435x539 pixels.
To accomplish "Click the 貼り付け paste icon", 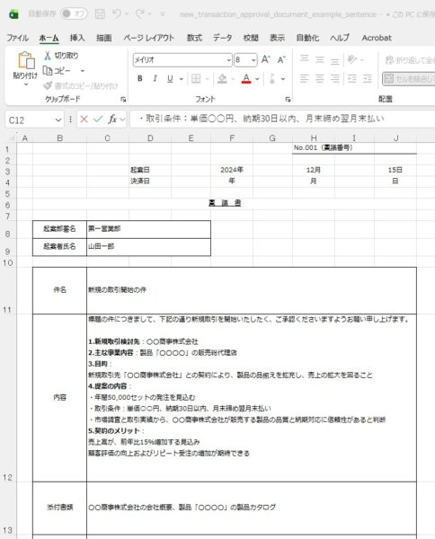I will click(26, 60).
